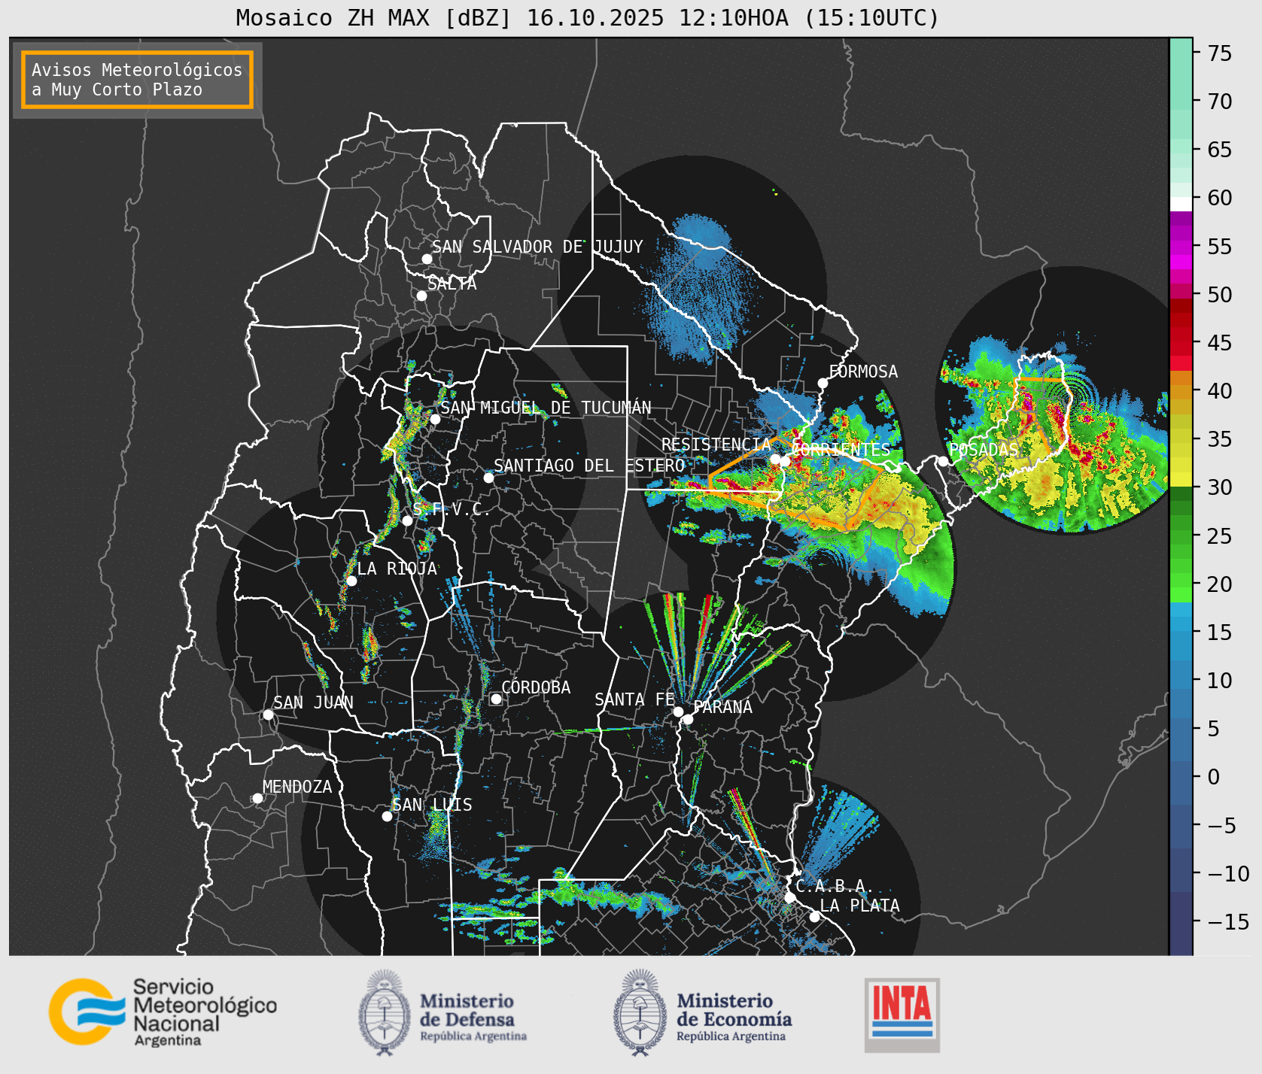Image resolution: width=1262 pixels, height=1074 pixels.
Task: Click the yellow 30 dBZ color band
Action: (1181, 479)
